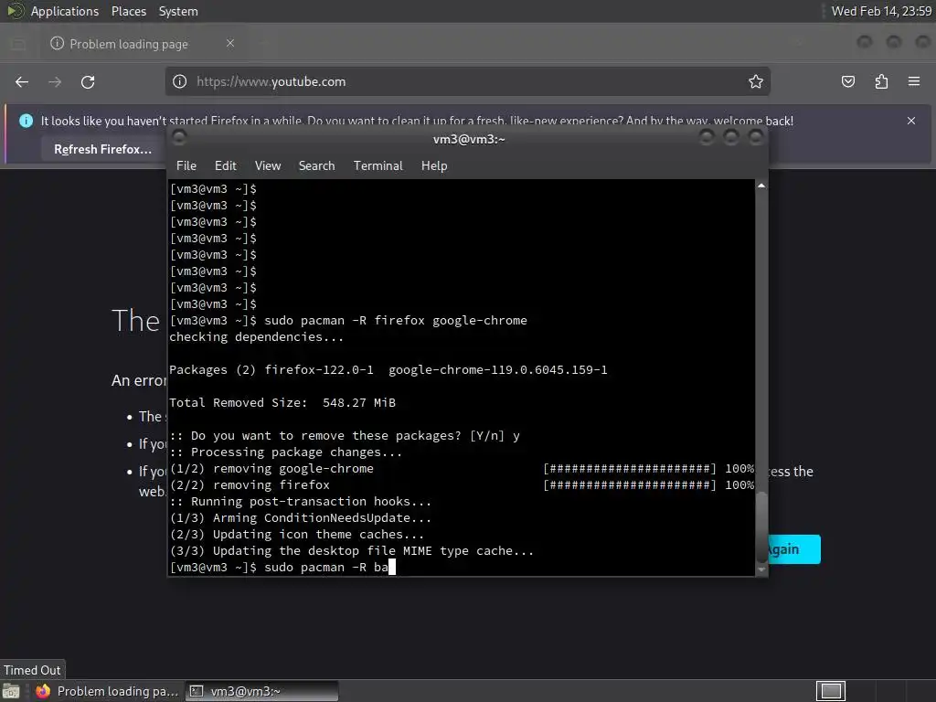Open the terminal File menu
The image size is (936, 702).
click(x=186, y=165)
